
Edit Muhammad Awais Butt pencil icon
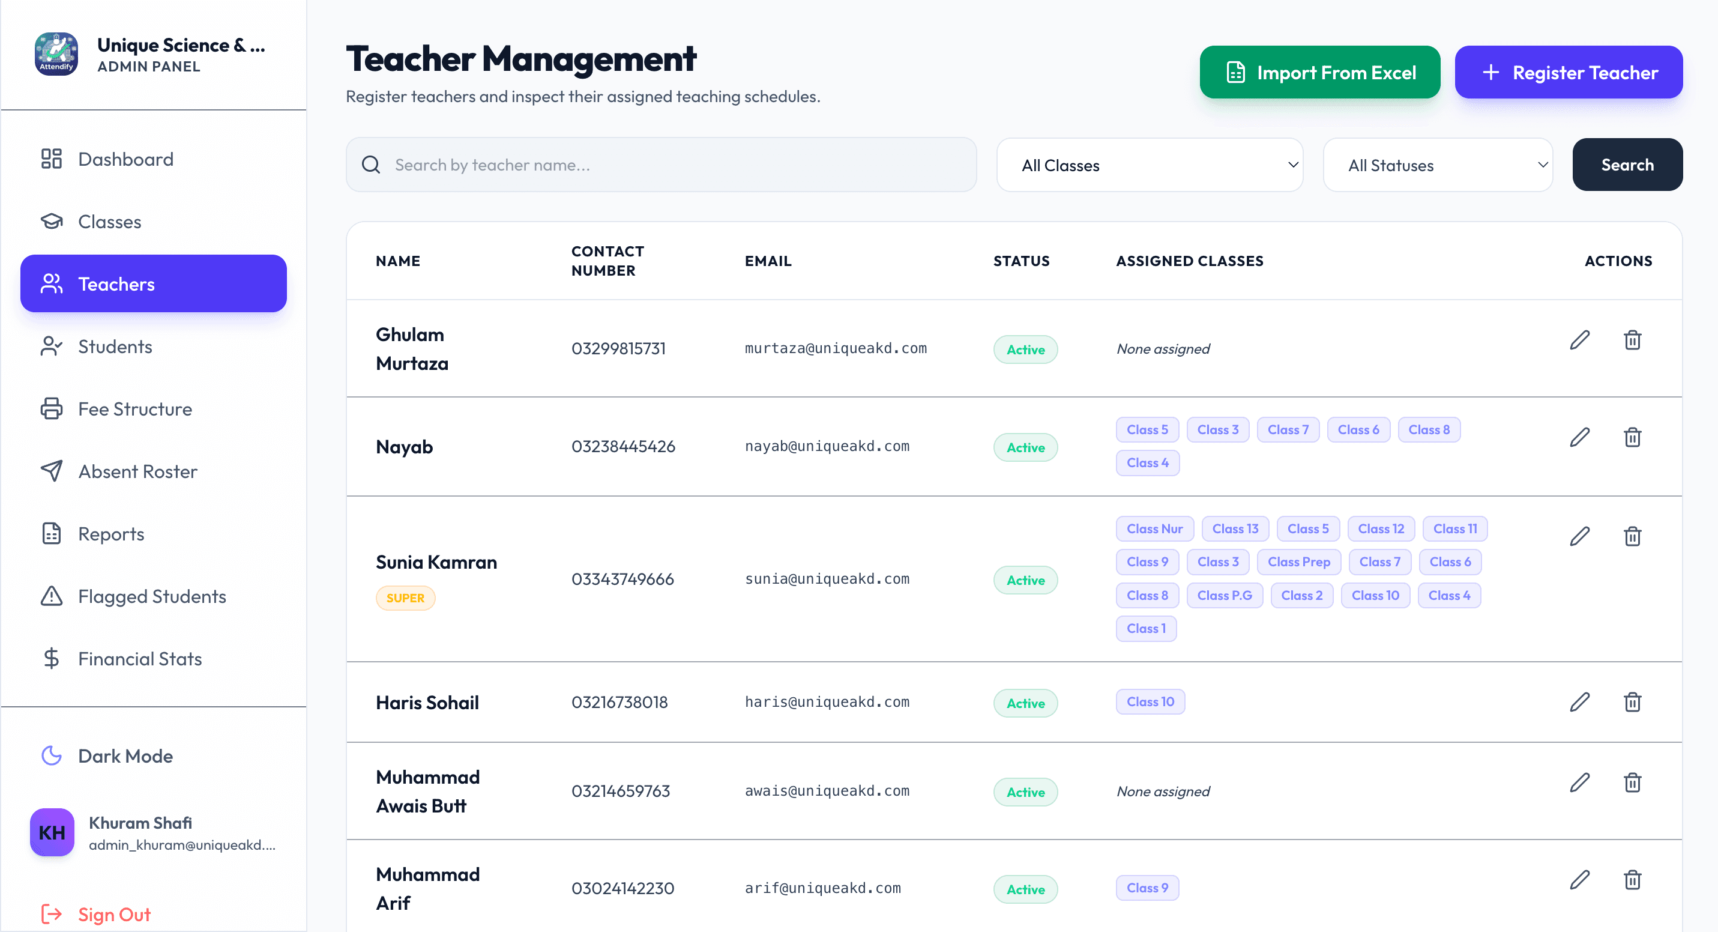(x=1579, y=782)
